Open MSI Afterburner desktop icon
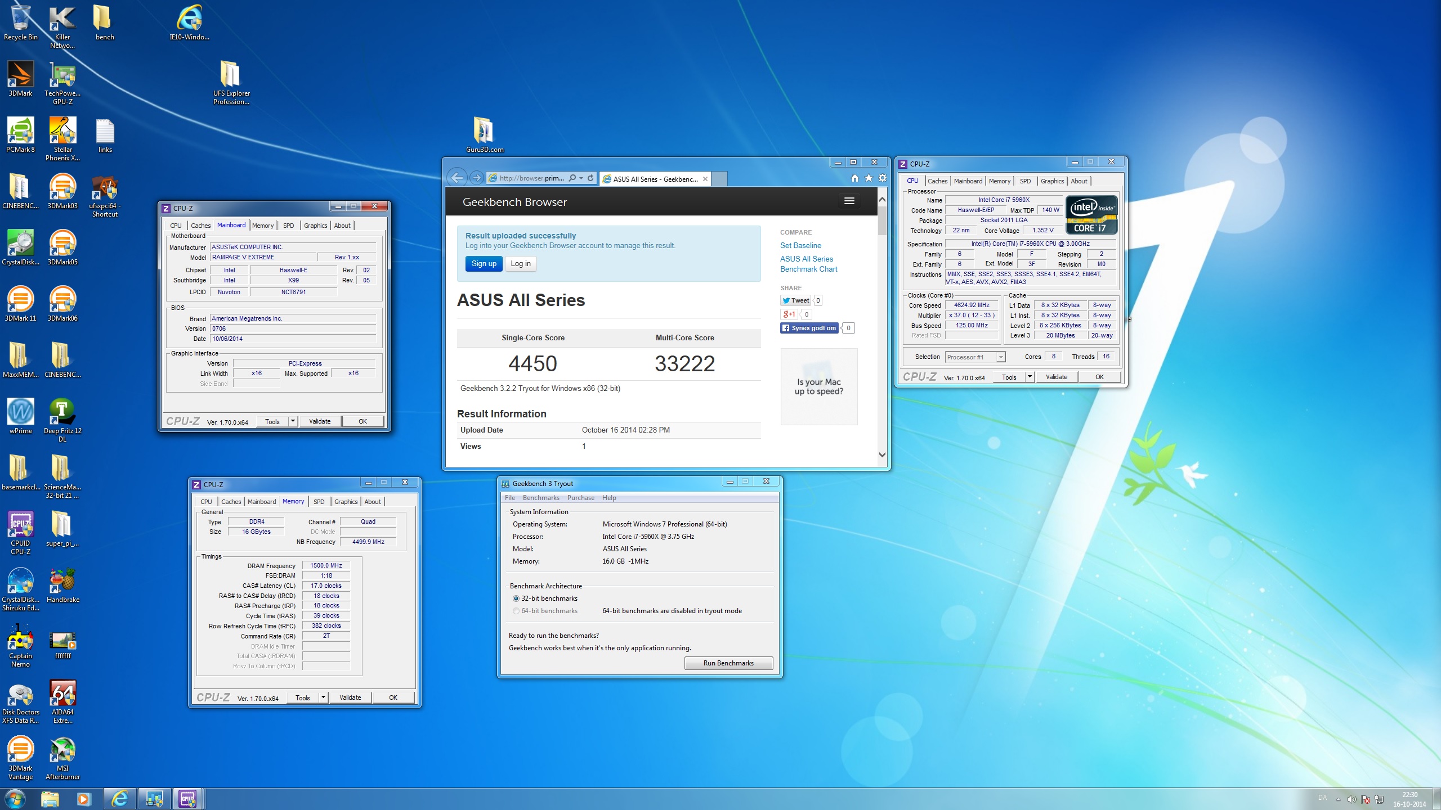Viewport: 1441px width, 810px height. point(62,758)
